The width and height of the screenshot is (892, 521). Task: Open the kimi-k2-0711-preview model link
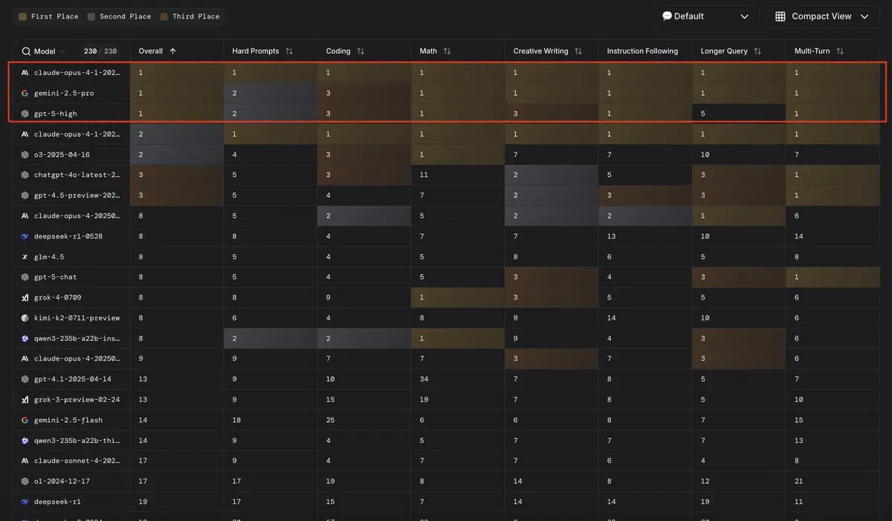pyautogui.click(x=77, y=318)
